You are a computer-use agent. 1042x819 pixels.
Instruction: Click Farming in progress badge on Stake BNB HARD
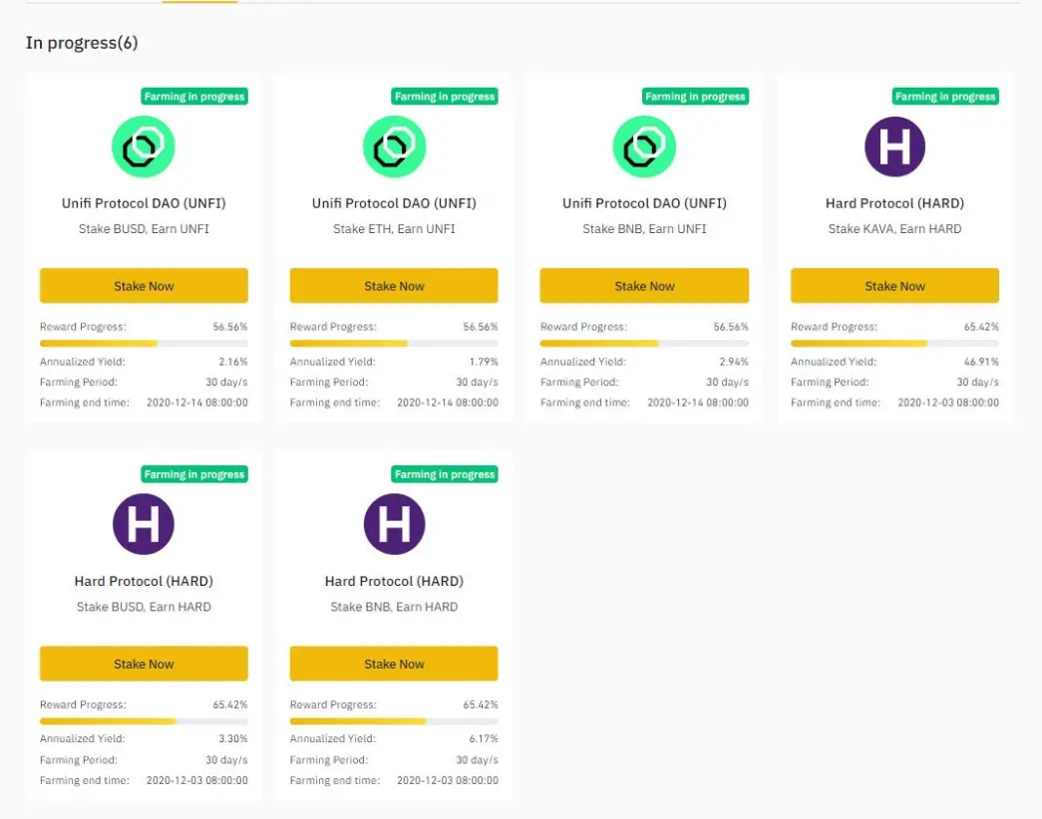tap(445, 474)
